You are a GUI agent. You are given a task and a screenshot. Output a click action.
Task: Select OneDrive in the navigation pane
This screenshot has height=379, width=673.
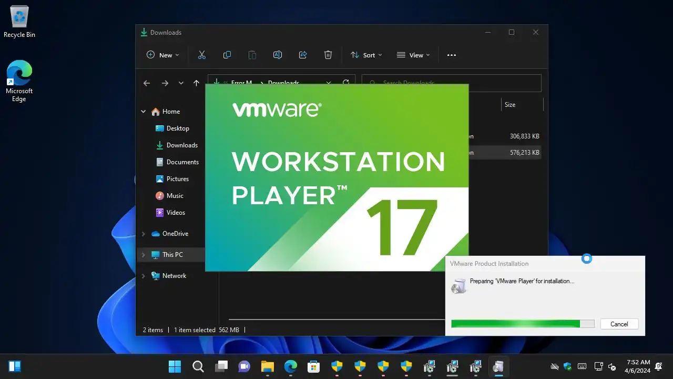pyautogui.click(x=175, y=234)
